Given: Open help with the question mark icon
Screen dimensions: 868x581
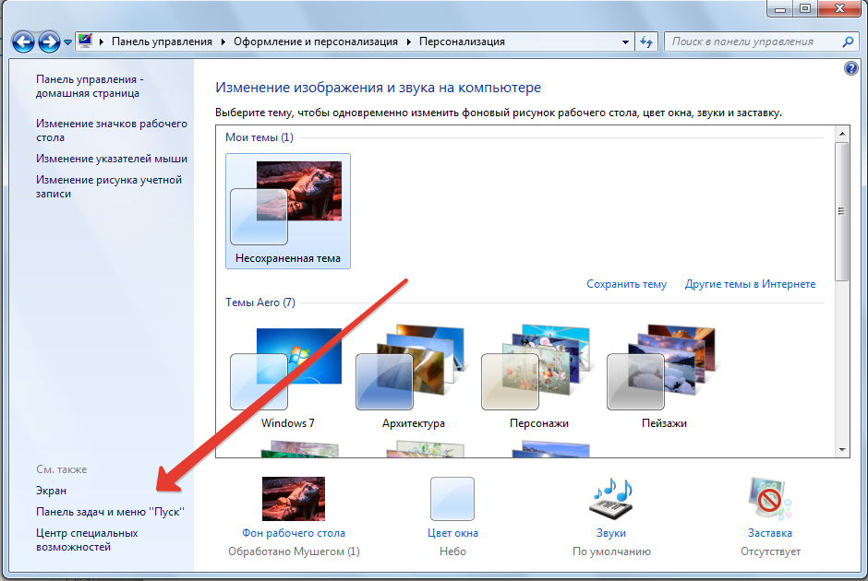Looking at the screenshot, I should [850, 68].
